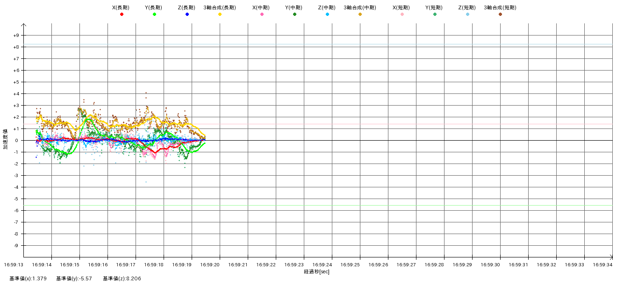Image resolution: width=631 pixels, height=285 pixels.
Task: Click the orange 3軸合成(中期) legend dot
Action: (x=360, y=14)
